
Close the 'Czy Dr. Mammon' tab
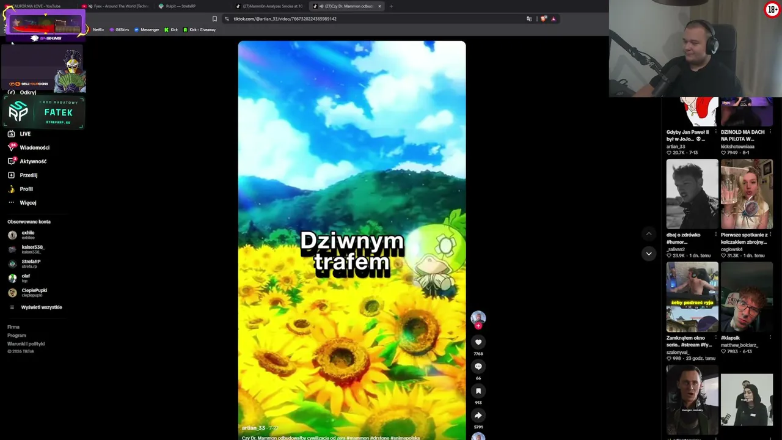pos(379,6)
